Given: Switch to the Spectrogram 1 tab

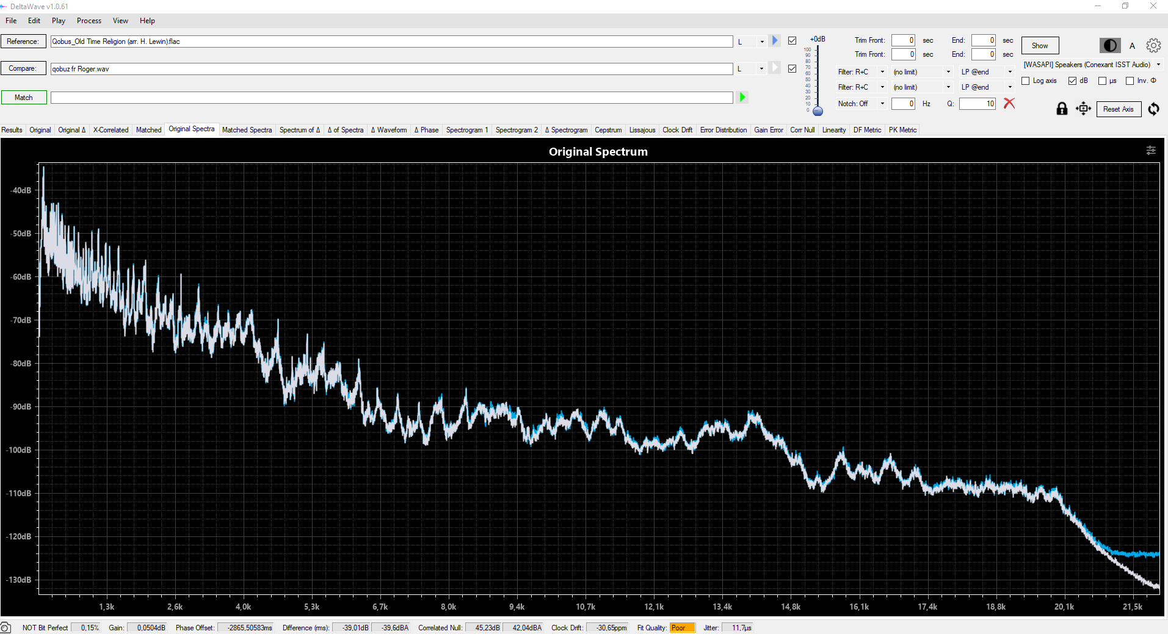Looking at the screenshot, I should [x=467, y=130].
